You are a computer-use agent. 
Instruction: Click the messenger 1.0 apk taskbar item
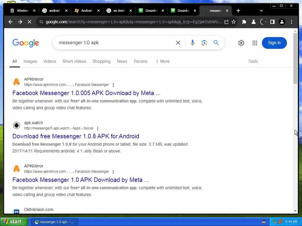[x=55, y=222]
